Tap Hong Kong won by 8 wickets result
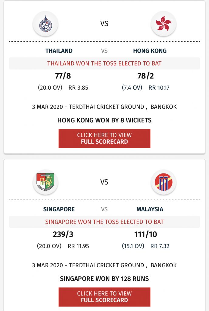Screen dimensions: 209x311 104,120
